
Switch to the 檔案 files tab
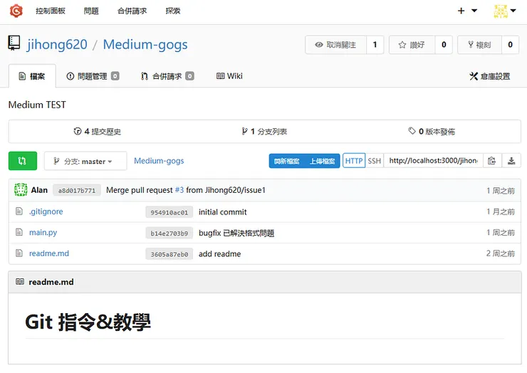[32, 76]
